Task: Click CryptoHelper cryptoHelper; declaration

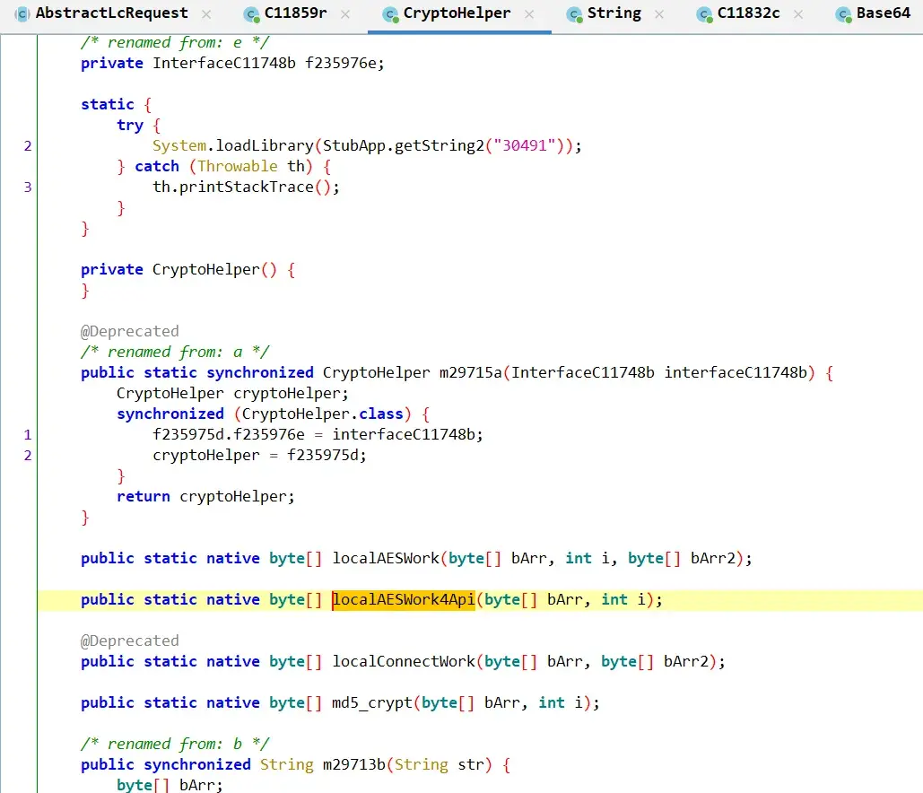Action: [232, 393]
